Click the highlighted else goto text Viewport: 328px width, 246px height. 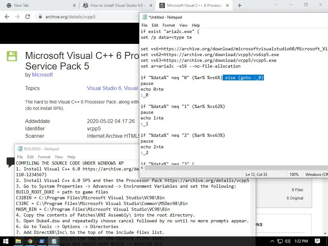click(x=243, y=78)
